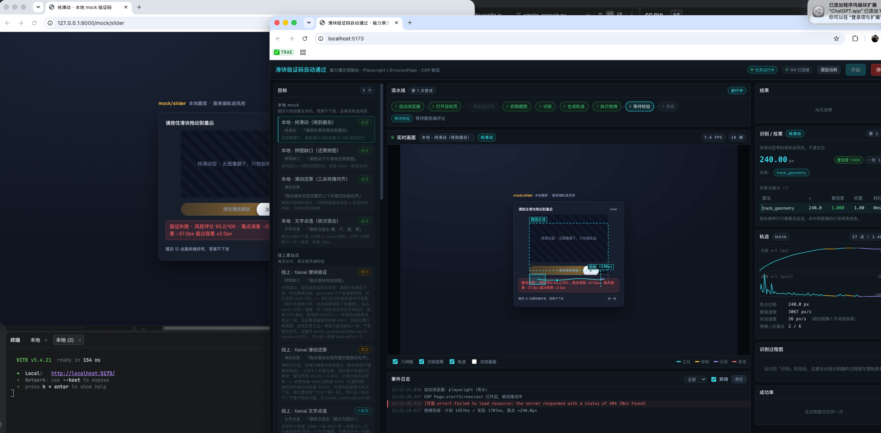The height and width of the screenshot is (433, 881).
Task: Close the 本地 terminal tab
Action: [46, 340]
